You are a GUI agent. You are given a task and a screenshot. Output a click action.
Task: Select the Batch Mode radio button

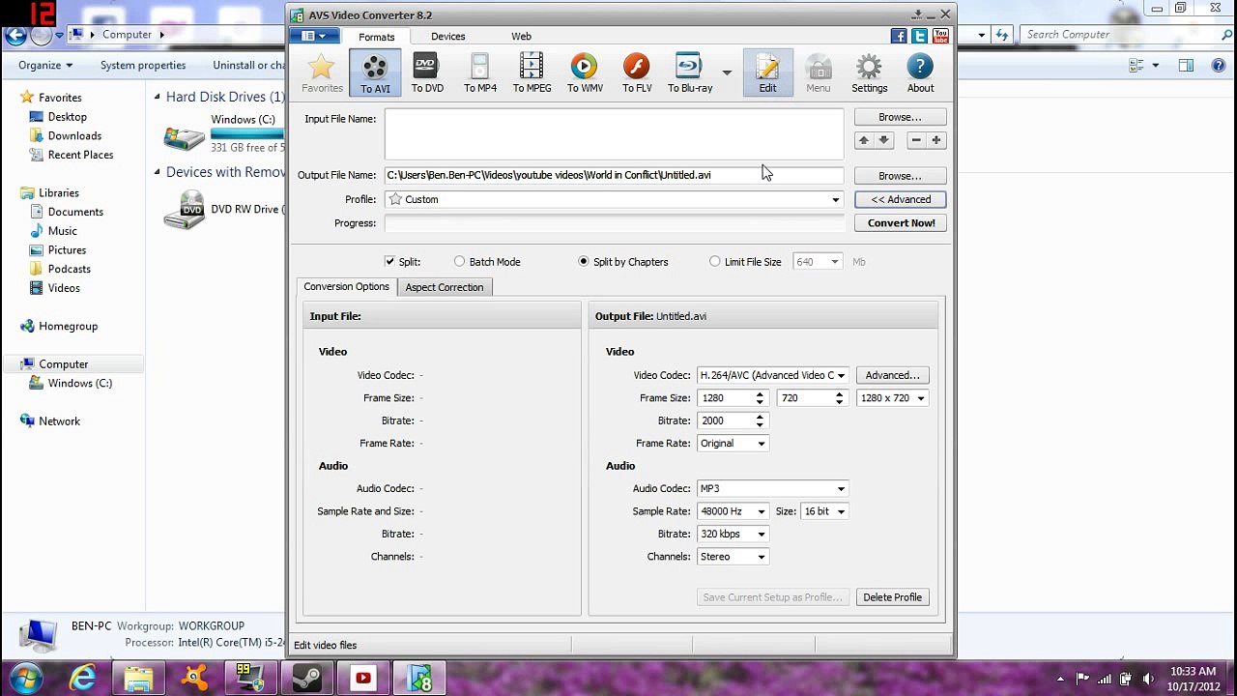459,261
